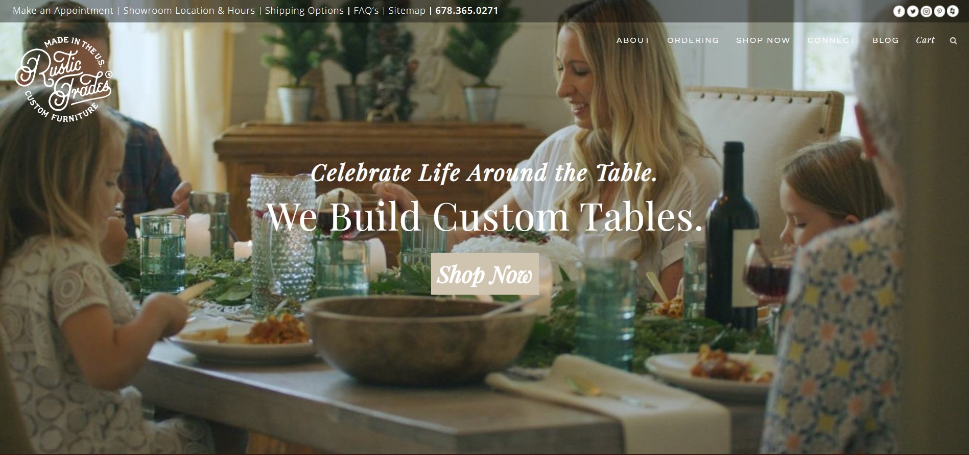Click the beige Shop Now button
Screen dimensions: 969x455
[485, 274]
